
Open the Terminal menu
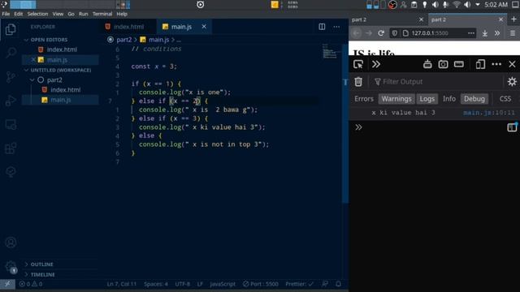tap(102, 14)
